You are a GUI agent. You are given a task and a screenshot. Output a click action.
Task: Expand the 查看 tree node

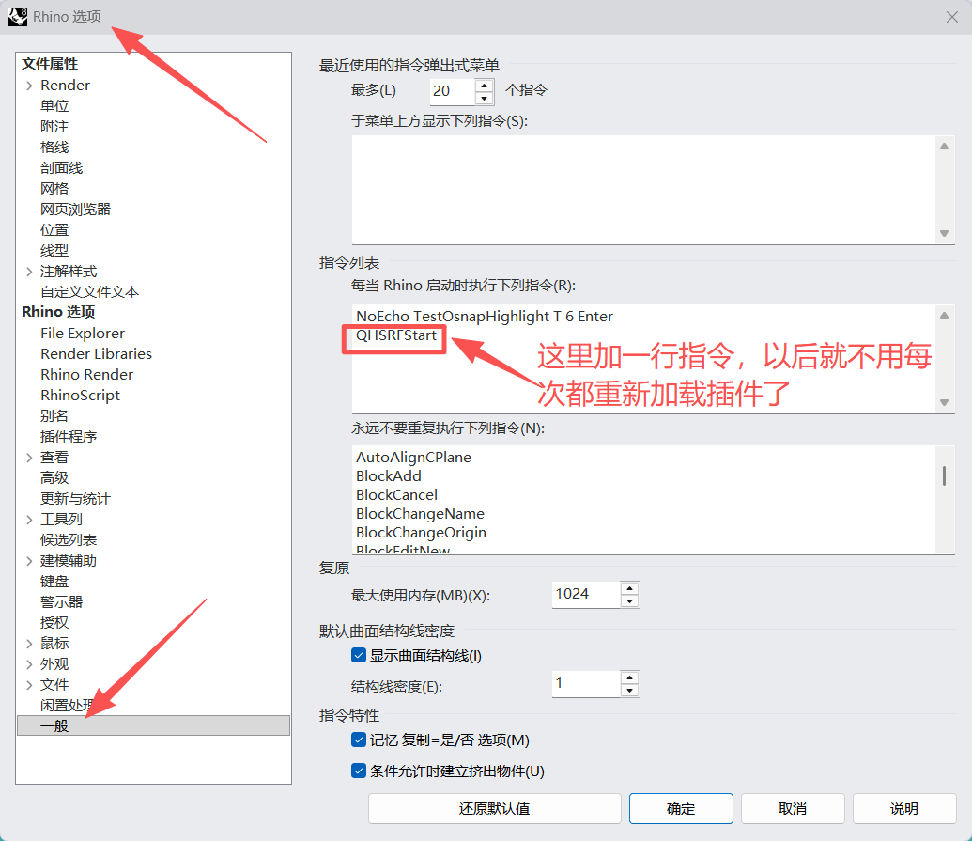[29, 458]
